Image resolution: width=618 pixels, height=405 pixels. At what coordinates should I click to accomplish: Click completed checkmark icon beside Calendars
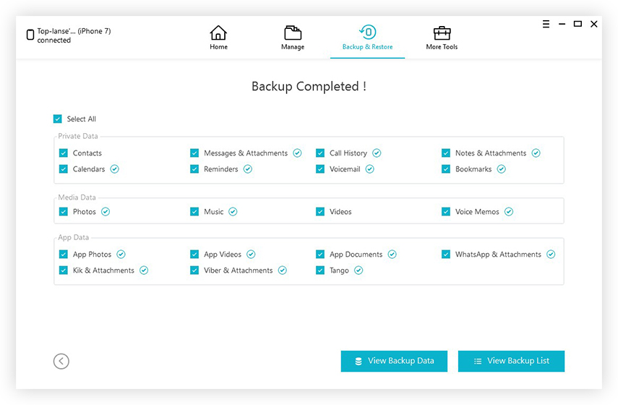tap(115, 169)
